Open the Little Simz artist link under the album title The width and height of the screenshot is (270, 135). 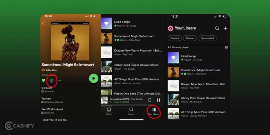tap(51, 70)
